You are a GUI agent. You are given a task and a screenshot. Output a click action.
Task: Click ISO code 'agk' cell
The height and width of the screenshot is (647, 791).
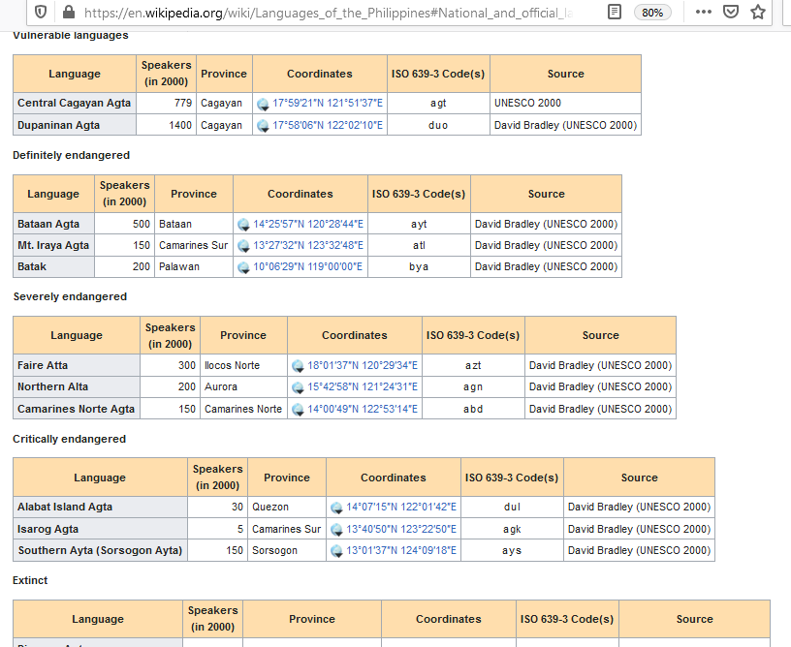(512, 529)
